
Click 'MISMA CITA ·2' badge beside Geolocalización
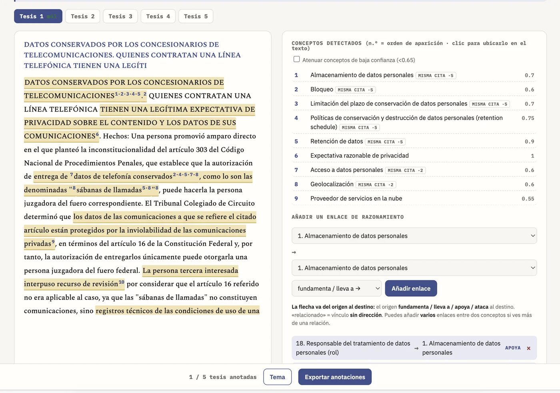tap(376, 185)
